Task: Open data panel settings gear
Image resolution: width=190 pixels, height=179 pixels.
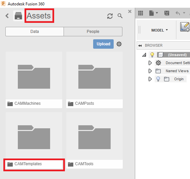Action: point(119,44)
